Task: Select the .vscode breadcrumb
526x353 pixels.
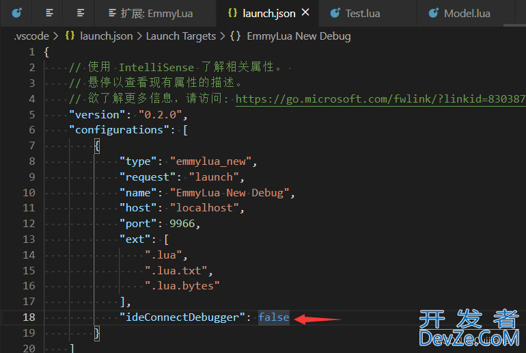Action: 31,36
